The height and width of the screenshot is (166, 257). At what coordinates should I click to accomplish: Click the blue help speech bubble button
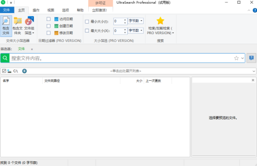(251, 58)
